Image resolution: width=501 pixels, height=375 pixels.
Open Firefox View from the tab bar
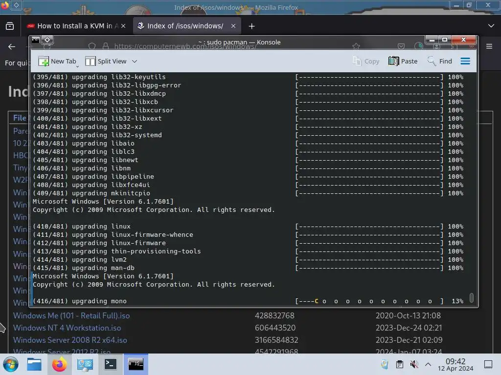pyautogui.click(x=10, y=26)
